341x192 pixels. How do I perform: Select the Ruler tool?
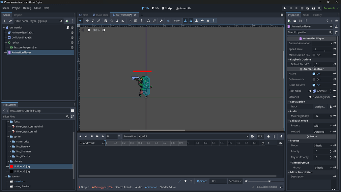click(x=123, y=21)
